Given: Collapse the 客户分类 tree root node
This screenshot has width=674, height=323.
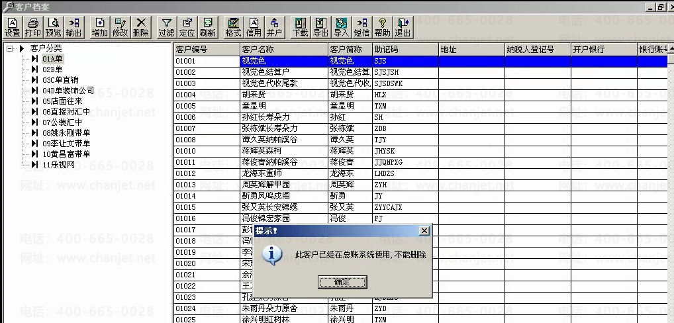Looking at the screenshot, I should [x=10, y=48].
